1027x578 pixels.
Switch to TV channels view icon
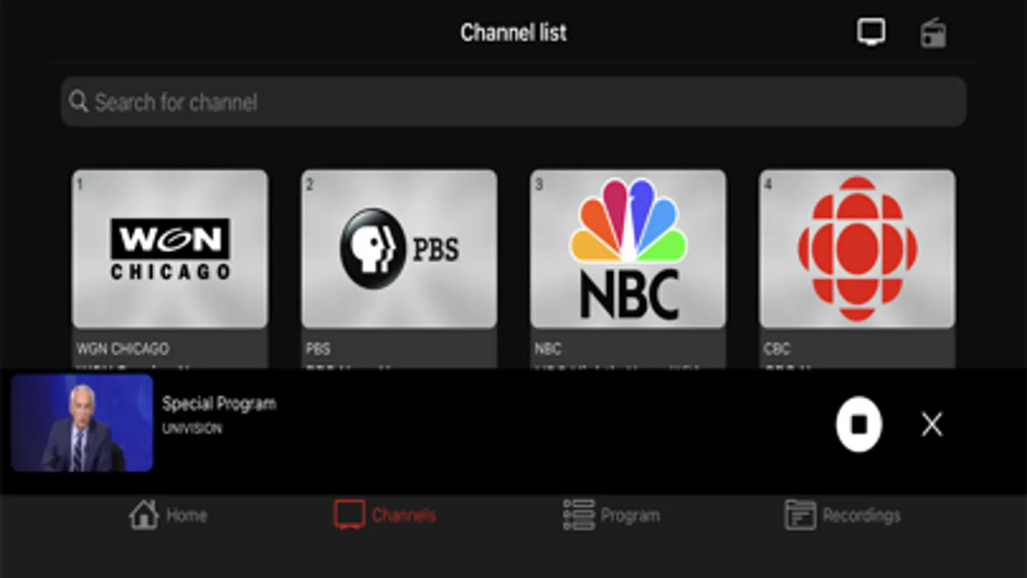point(871,31)
